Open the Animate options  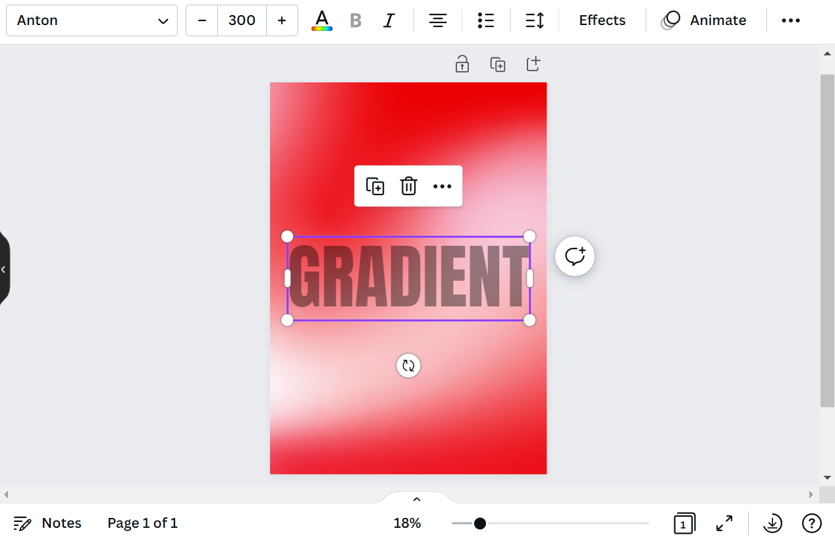tap(704, 20)
